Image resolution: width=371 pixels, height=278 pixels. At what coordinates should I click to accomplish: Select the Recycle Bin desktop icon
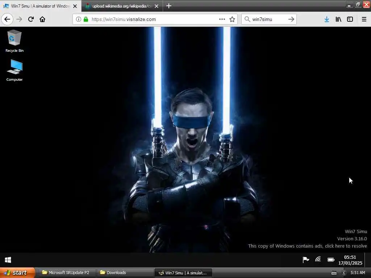pyautogui.click(x=14, y=41)
